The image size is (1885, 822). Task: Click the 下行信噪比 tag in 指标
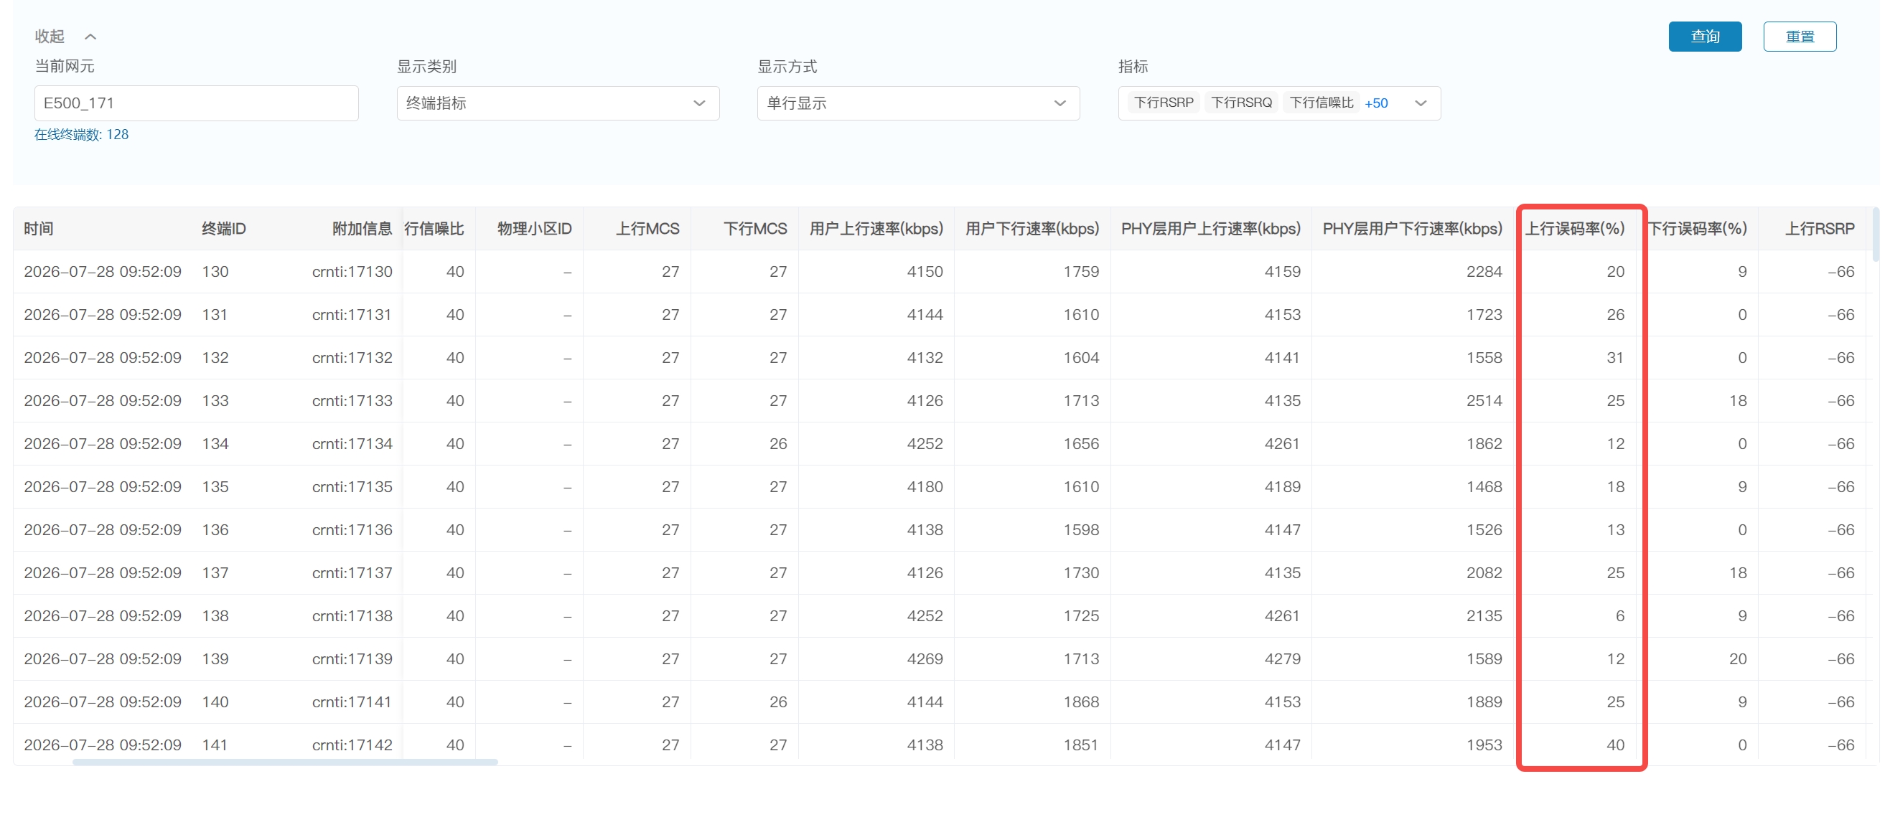pos(1322,103)
